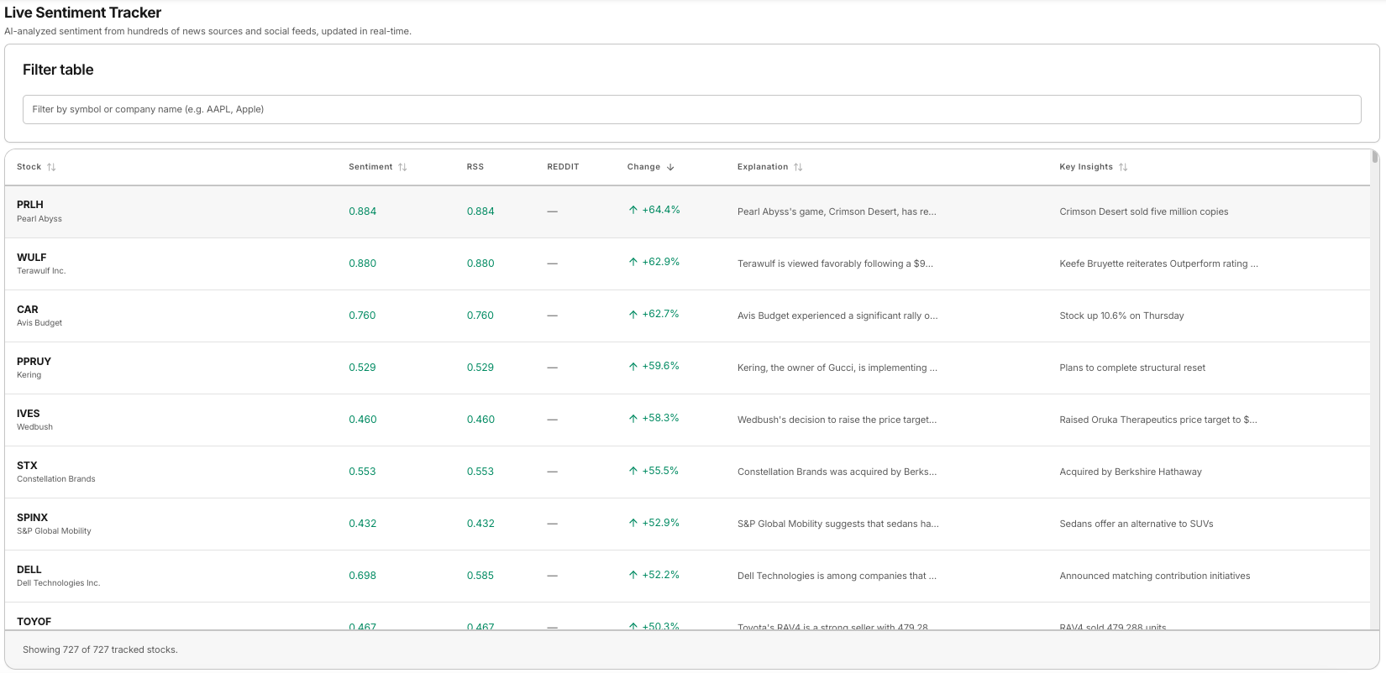Click the REDDIT column header
This screenshot has width=1386, height=673.
click(563, 167)
